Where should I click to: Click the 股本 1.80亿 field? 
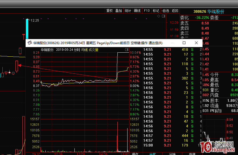pos(224,100)
